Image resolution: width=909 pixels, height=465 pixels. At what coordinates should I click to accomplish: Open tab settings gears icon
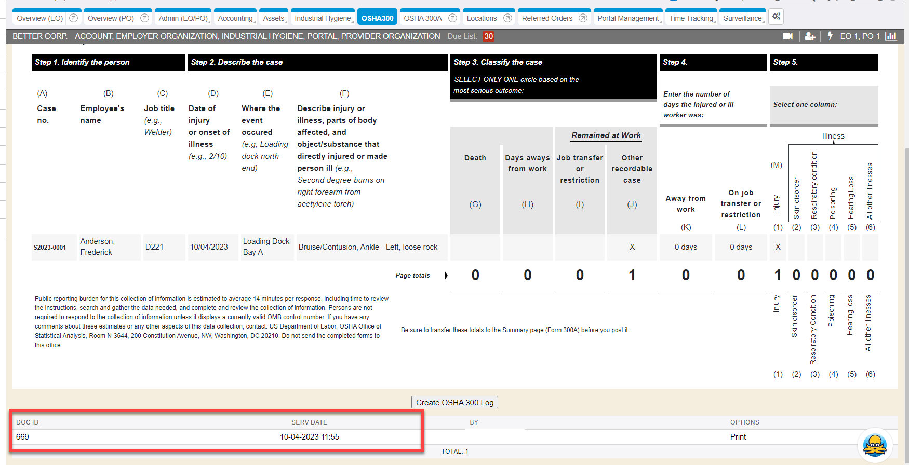(776, 17)
